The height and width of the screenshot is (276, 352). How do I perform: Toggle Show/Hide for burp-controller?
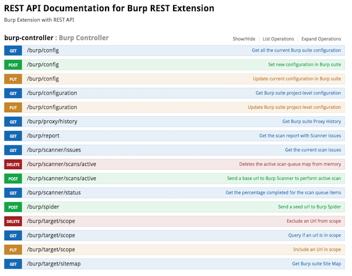point(244,39)
